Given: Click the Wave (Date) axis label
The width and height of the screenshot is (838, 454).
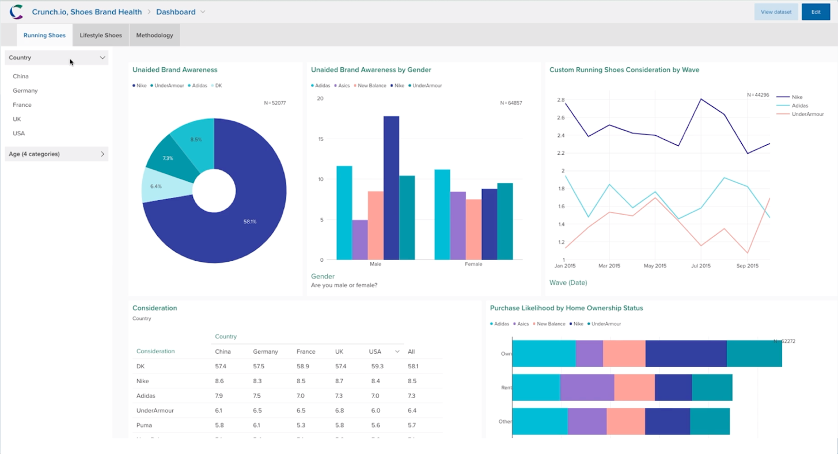Looking at the screenshot, I should click(568, 283).
